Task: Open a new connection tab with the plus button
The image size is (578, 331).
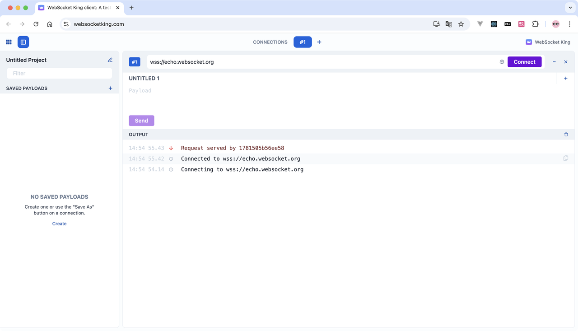Action: [x=319, y=42]
